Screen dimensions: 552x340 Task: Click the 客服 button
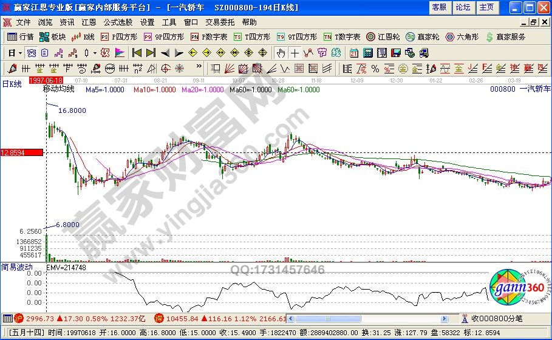439,7
